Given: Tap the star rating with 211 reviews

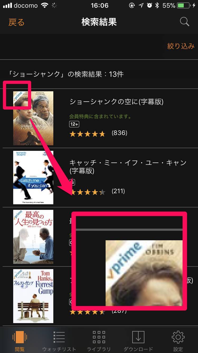Looking at the screenshot, I should click(x=87, y=192).
